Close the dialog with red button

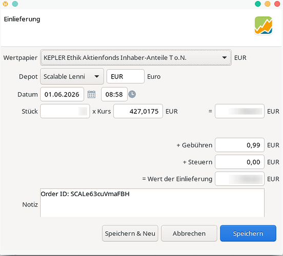[277, 4]
